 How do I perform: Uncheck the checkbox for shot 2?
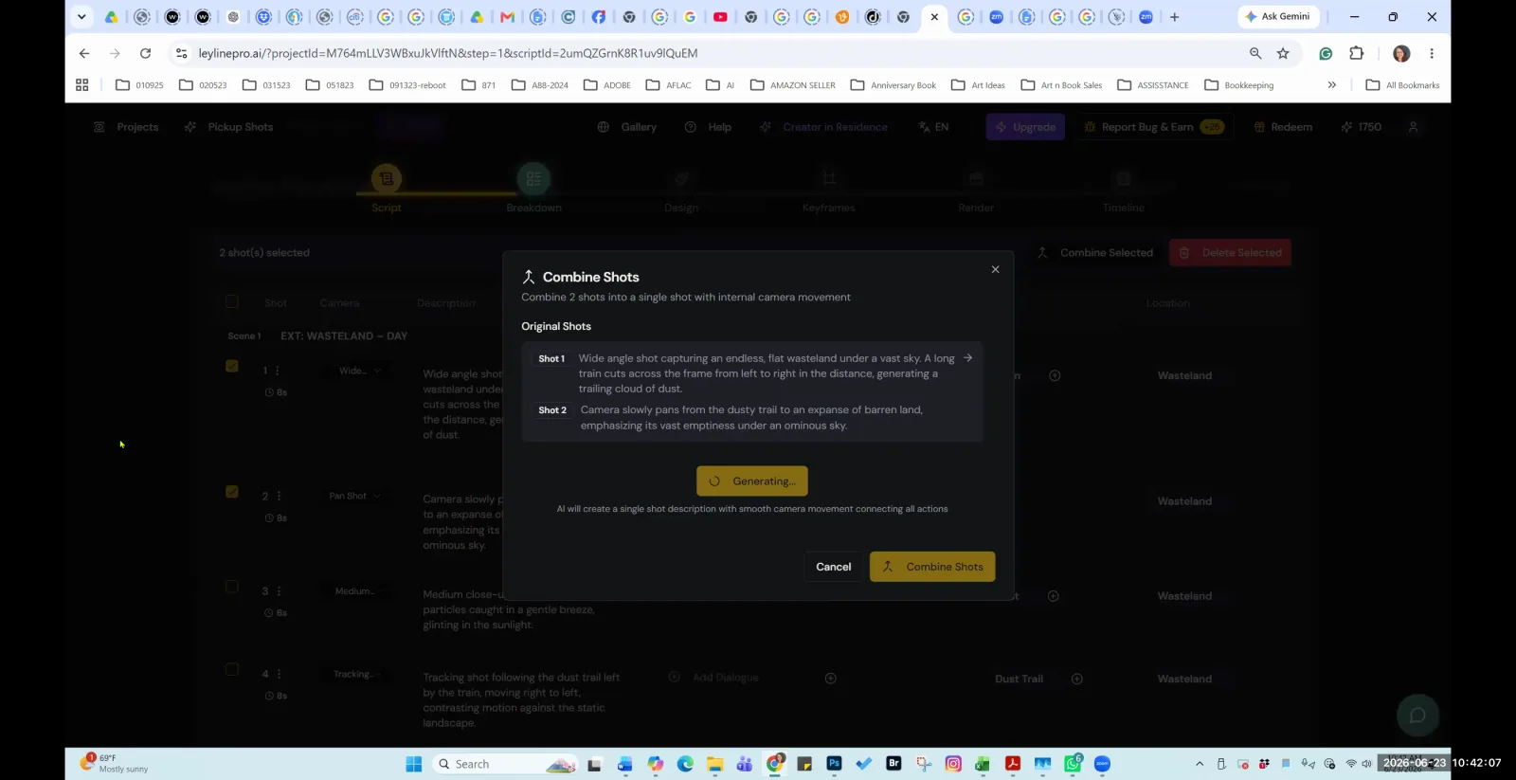click(232, 491)
